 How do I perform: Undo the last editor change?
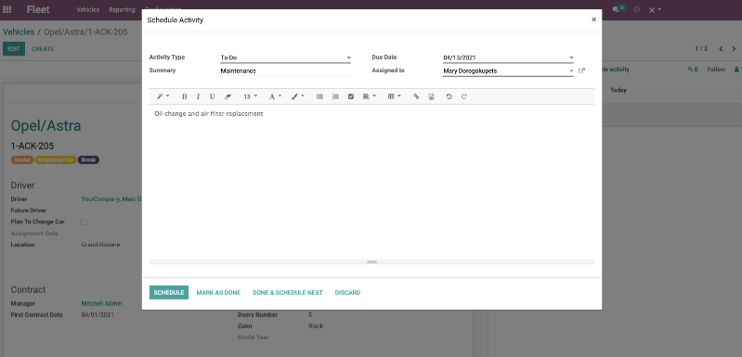[449, 96]
